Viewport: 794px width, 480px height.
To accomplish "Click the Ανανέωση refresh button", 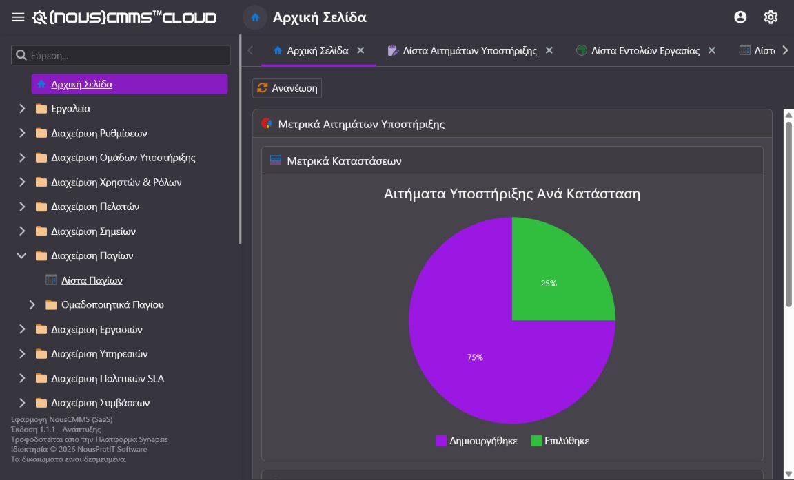I will [287, 88].
